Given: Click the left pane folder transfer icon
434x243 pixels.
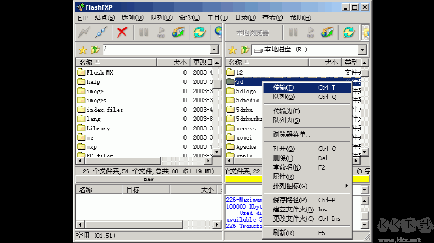Looking at the screenshot, I should 178,32.
